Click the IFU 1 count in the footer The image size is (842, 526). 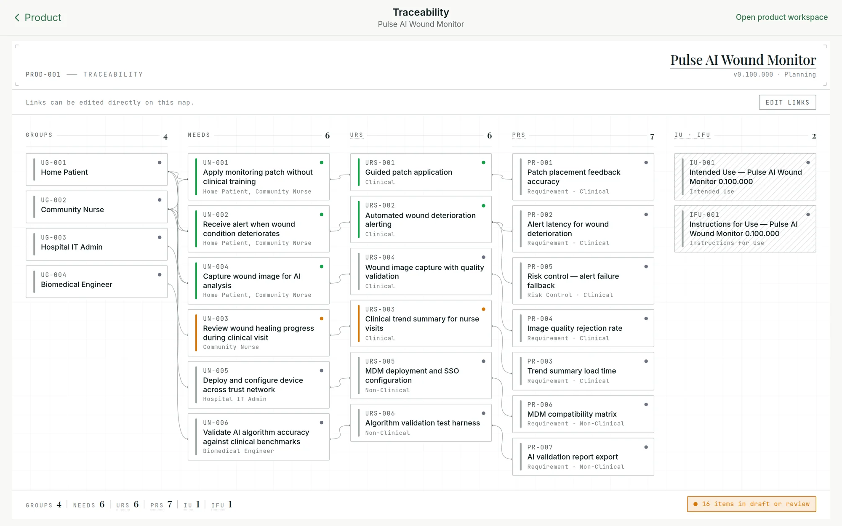(x=222, y=505)
